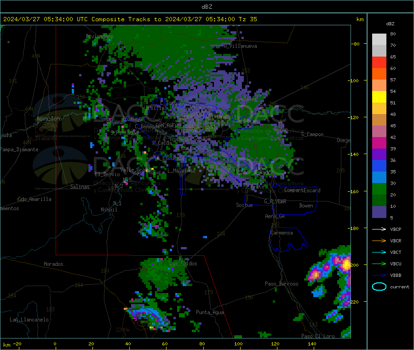Click the cyan 'current' ellipse icon
The width and height of the screenshot is (414, 350).
point(379,287)
